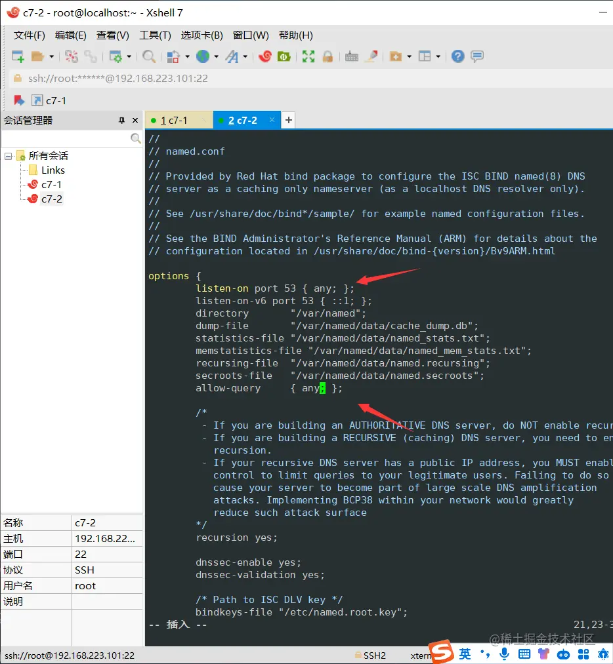This screenshot has width=613, height=664.
Task: Open the 查看(V) menu
Action: click(113, 35)
